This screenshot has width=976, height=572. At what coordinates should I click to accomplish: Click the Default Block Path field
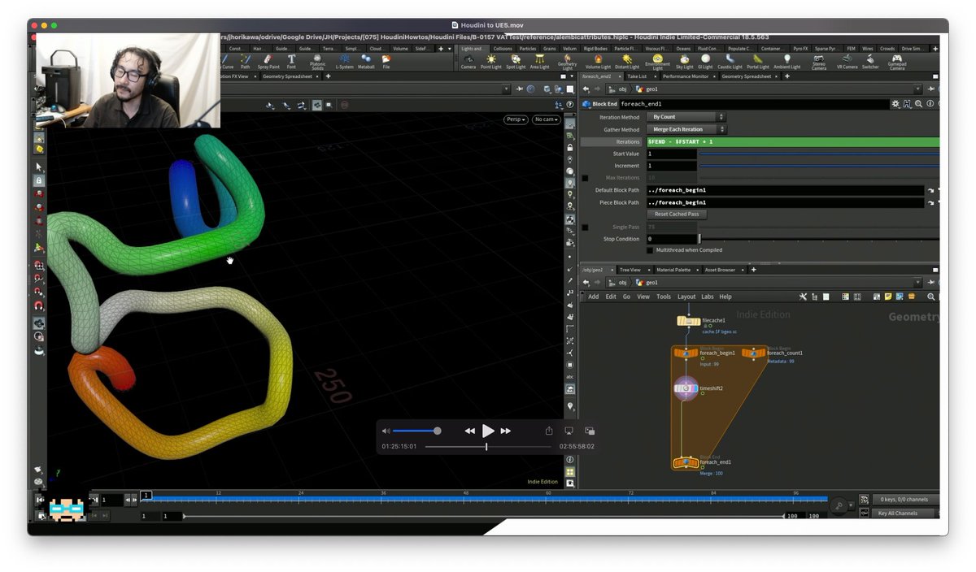(786, 190)
